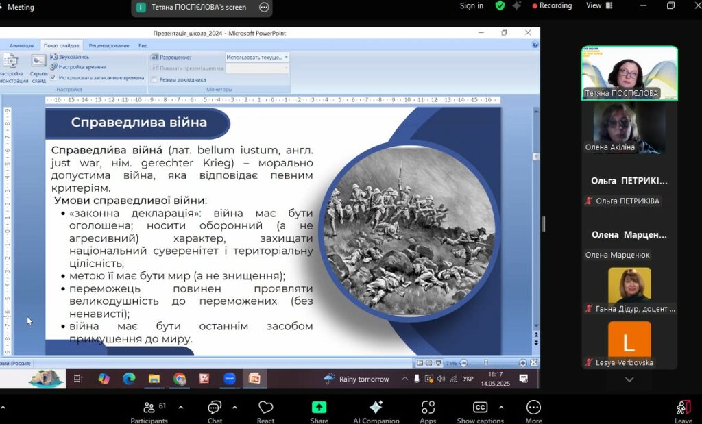Expand the Resolution dropdown
The height and width of the screenshot is (424, 702).
286,58
